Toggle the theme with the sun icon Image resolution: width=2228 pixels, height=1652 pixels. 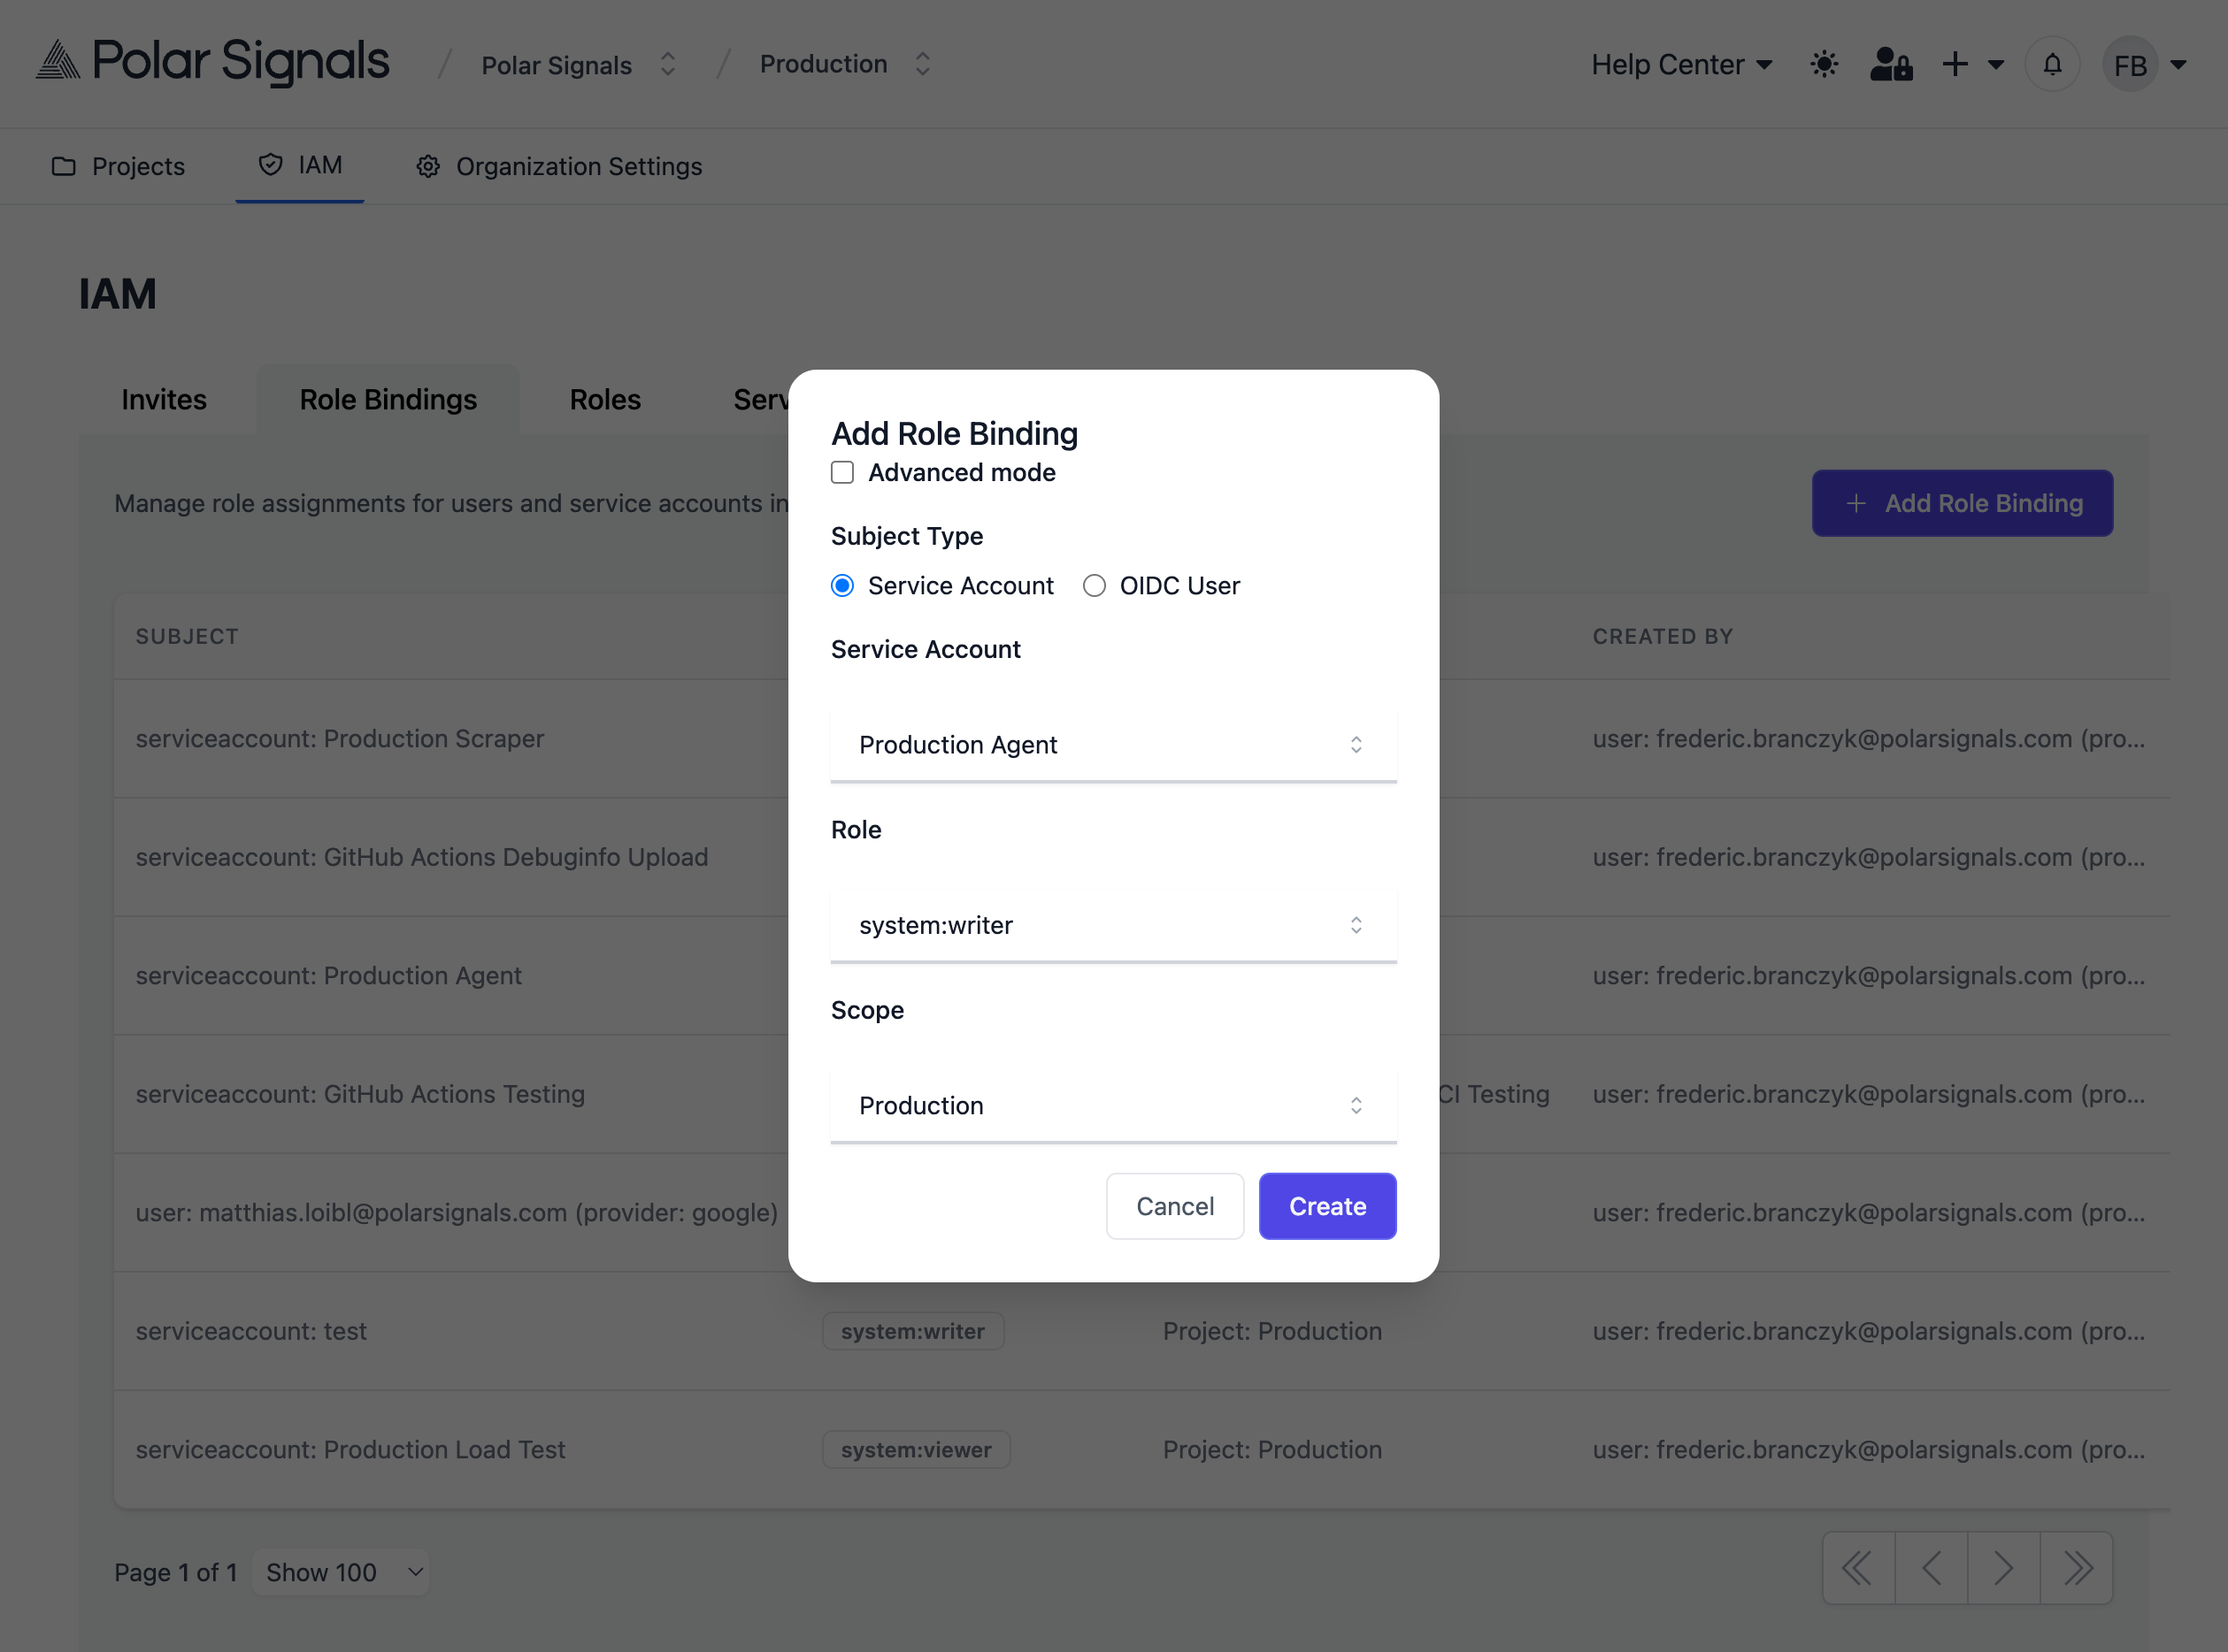(1823, 63)
